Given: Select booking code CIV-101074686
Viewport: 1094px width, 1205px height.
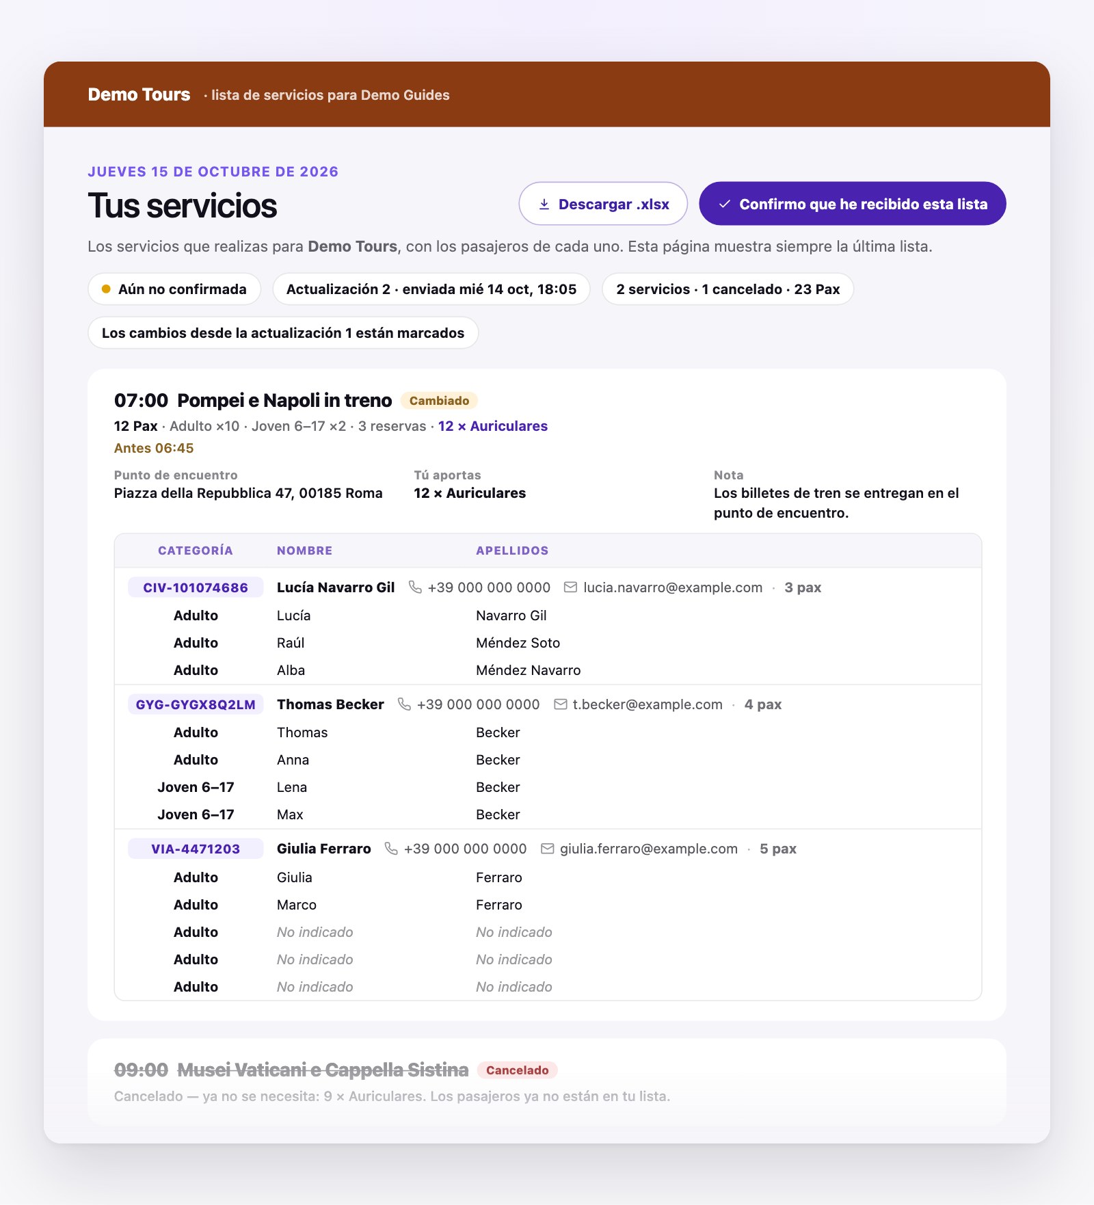Looking at the screenshot, I should [x=196, y=587].
